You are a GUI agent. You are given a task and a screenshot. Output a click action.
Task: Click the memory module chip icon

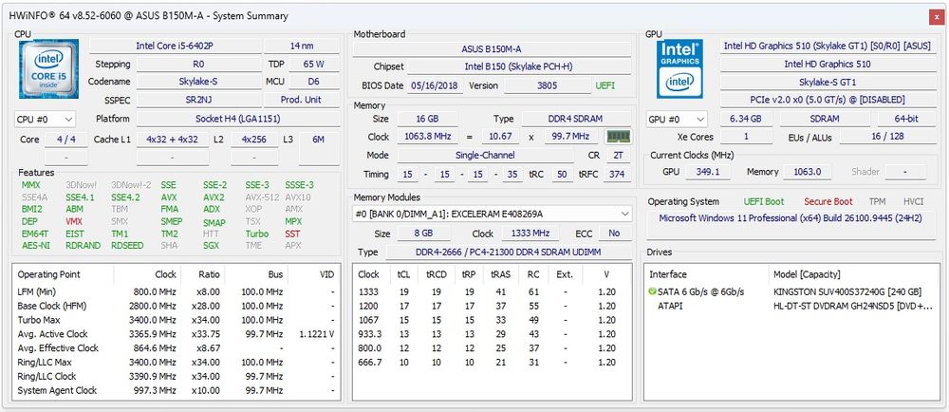pyautogui.click(x=618, y=138)
